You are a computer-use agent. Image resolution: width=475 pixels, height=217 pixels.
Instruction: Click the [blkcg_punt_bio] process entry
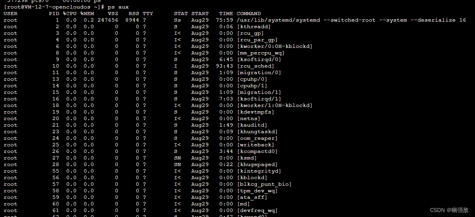pos(264,184)
